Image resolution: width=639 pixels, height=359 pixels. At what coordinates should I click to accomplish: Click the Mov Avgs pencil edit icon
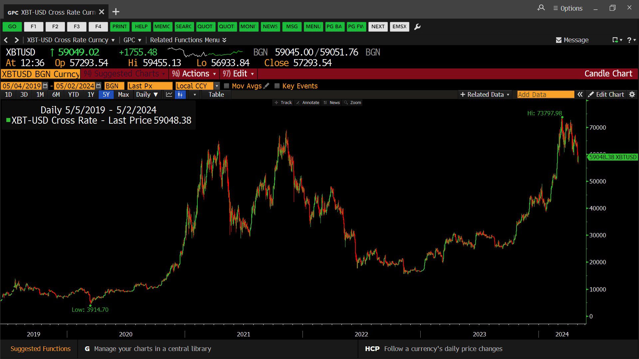(x=266, y=86)
